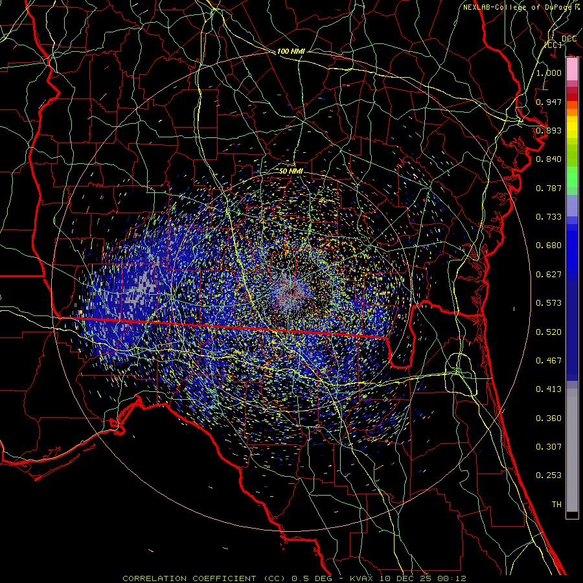Image resolution: width=583 pixels, height=583 pixels.
Task: Select the 0.253 legend value
Action: tap(549, 475)
